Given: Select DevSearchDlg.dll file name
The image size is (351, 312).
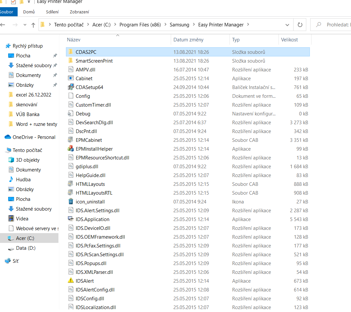Looking at the screenshot, I should (94, 123).
